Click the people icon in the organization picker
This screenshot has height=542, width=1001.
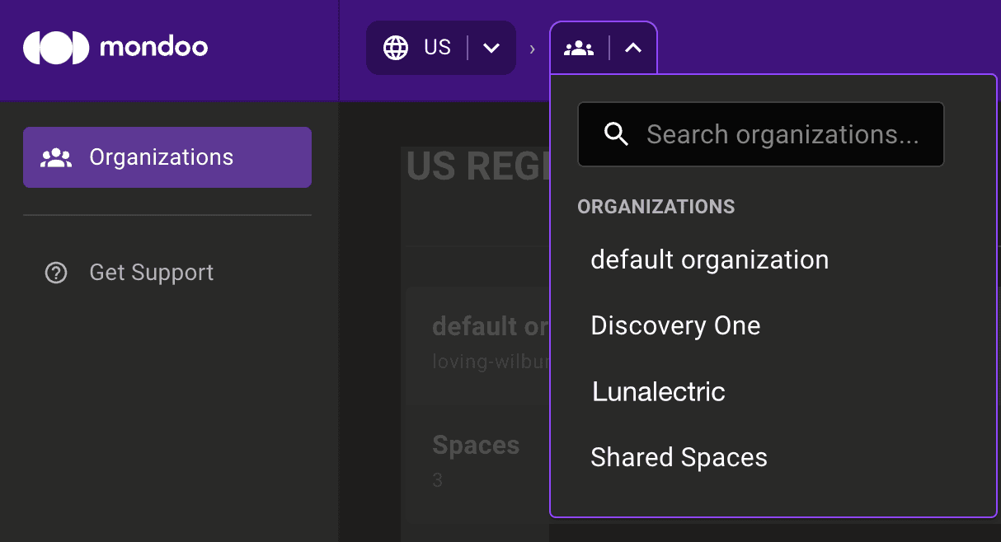pos(580,47)
